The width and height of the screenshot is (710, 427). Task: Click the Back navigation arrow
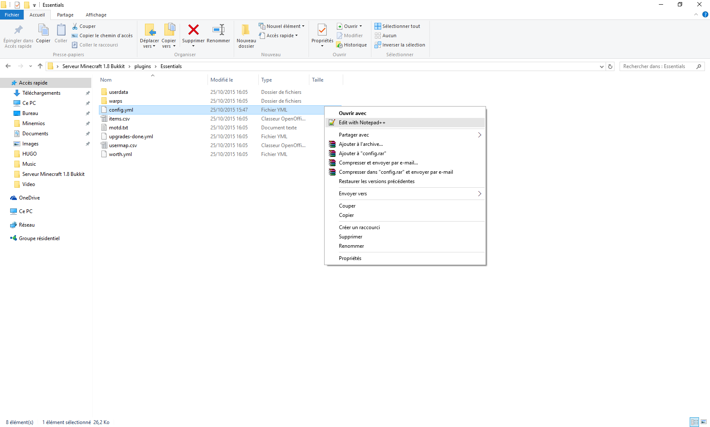8,66
